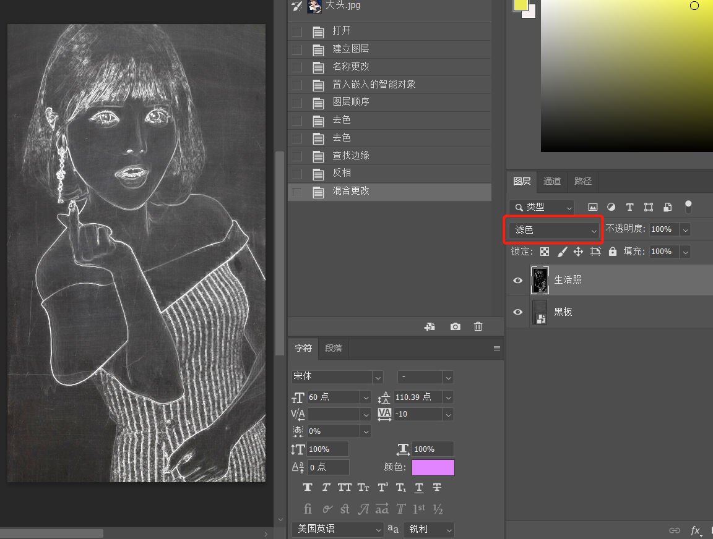Hide the 生活照 layer
This screenshot has width=713, height=539.
pos(518,280)
